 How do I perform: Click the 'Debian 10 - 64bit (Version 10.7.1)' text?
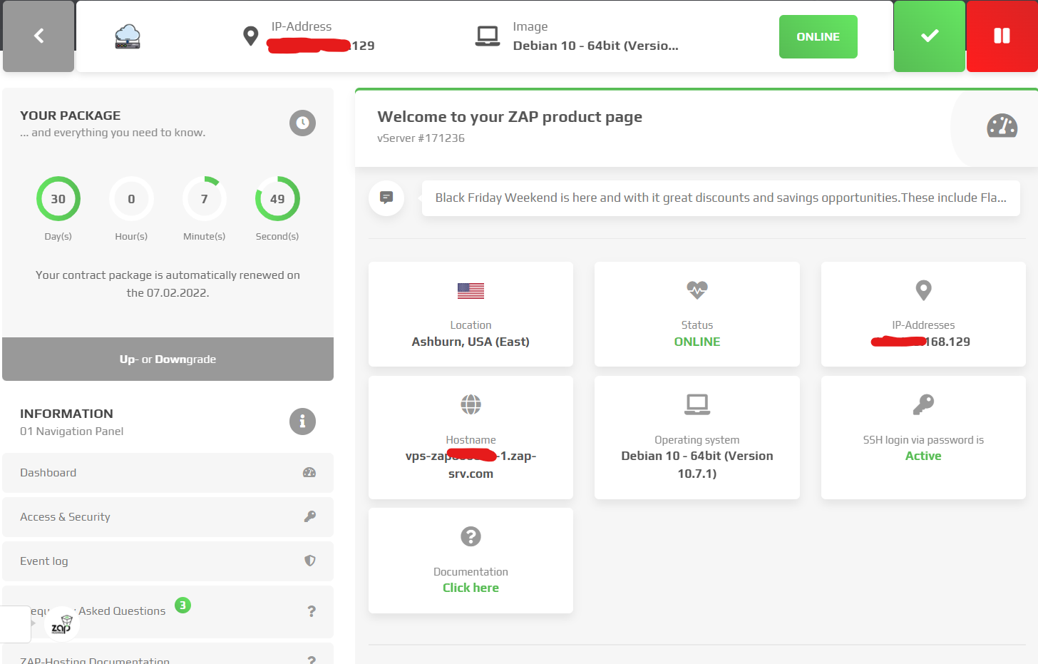697,464
